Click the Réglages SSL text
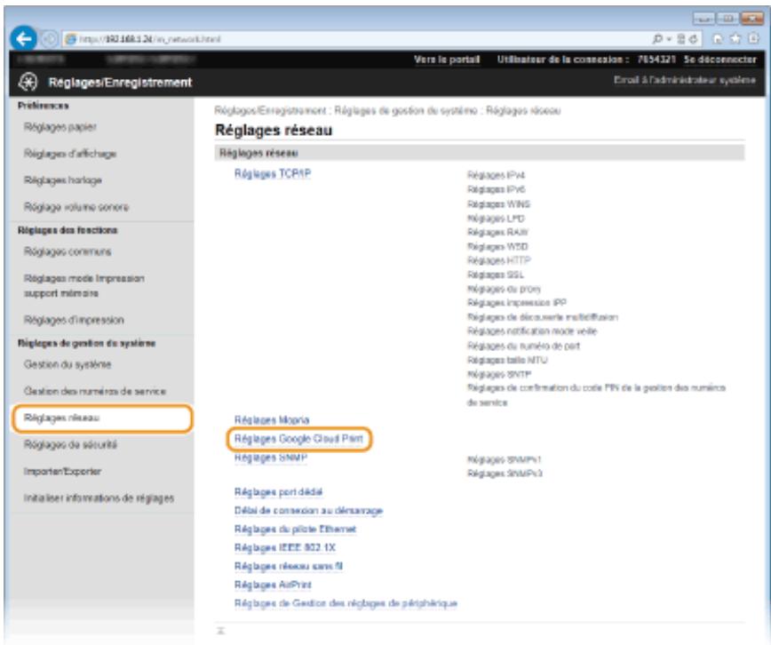 [x=495, y=275]
